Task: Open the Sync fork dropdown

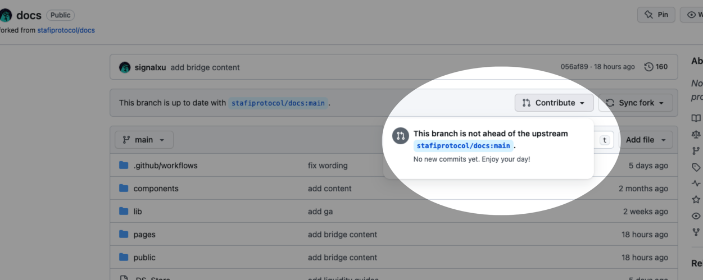Action: tap(636, 103)
